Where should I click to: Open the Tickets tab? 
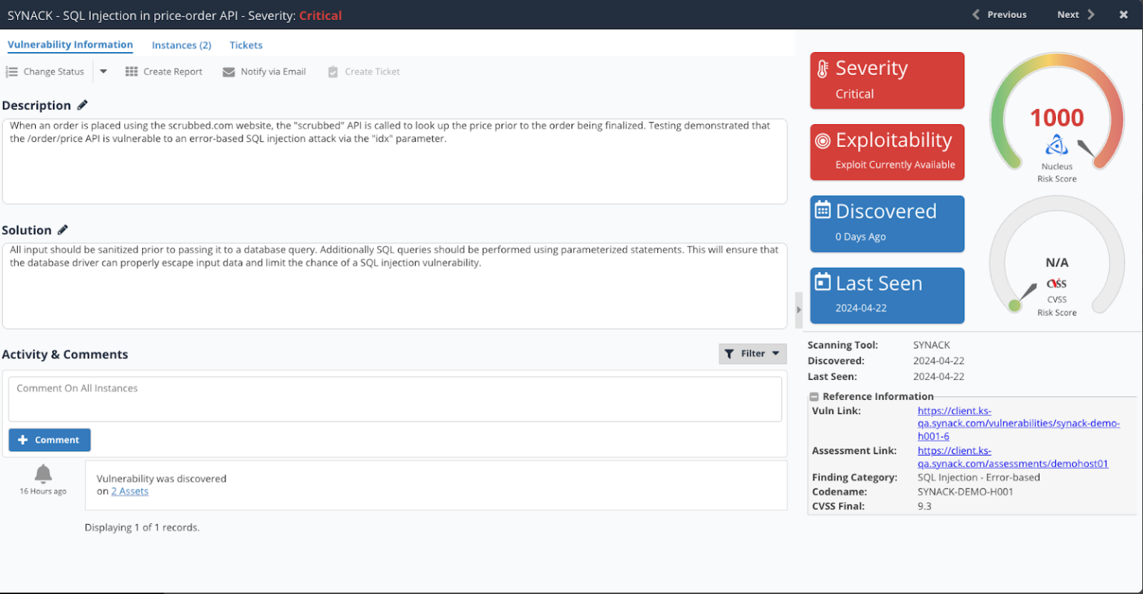coord(246,45)
